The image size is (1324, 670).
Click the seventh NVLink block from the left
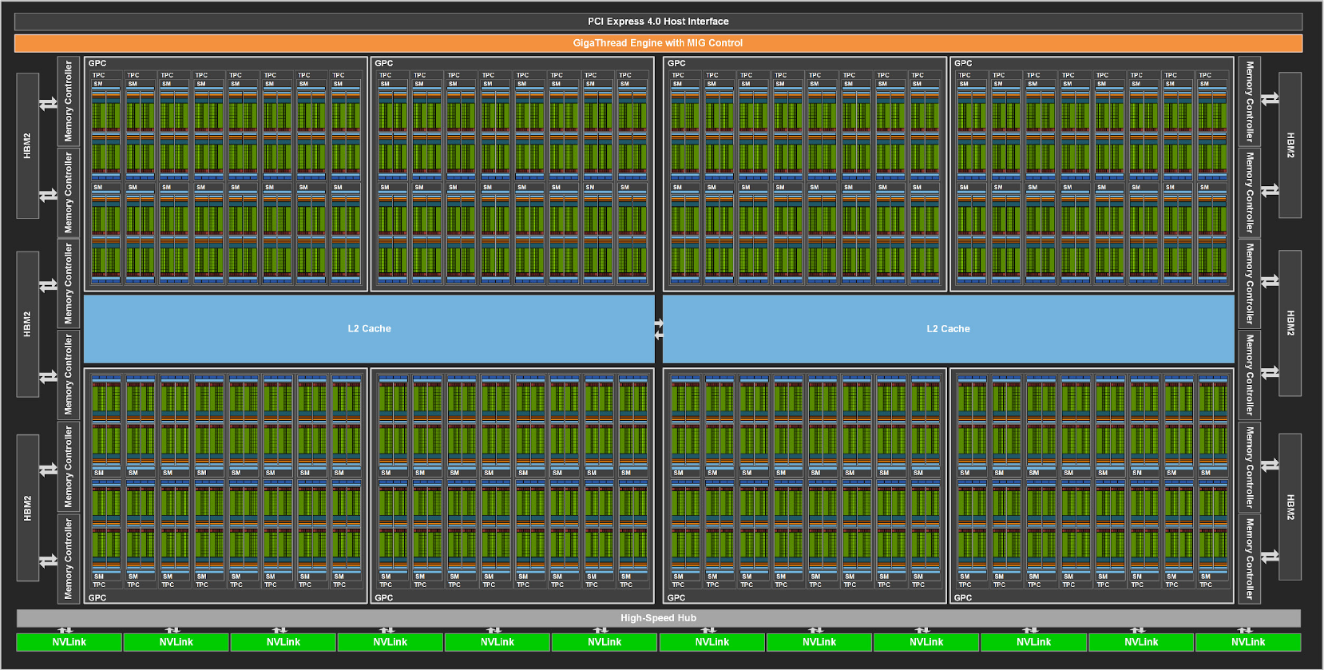(x=712, y=642)
